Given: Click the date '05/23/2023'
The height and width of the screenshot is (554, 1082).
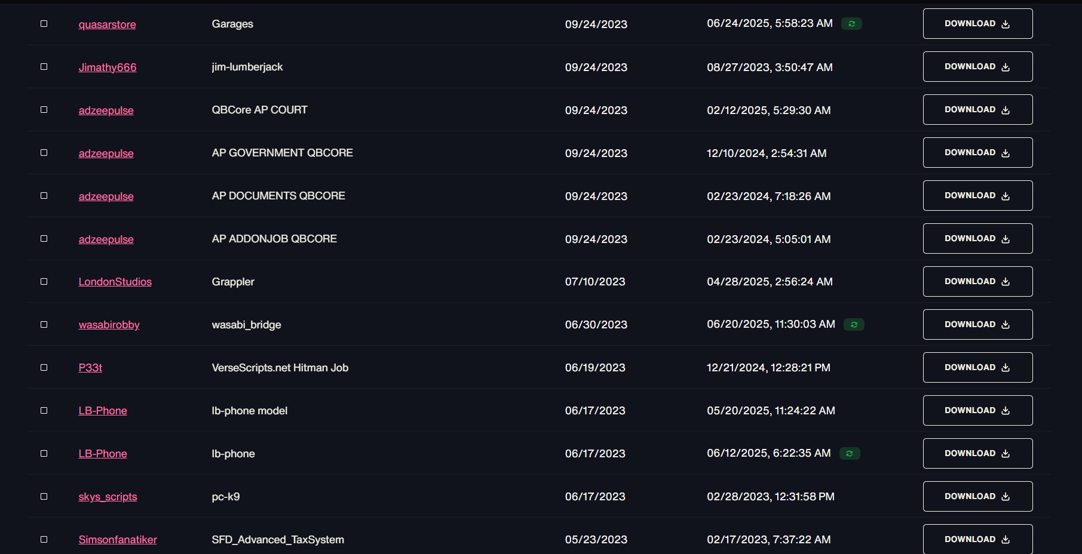Looking at the screenshot, I should point(596,540).
